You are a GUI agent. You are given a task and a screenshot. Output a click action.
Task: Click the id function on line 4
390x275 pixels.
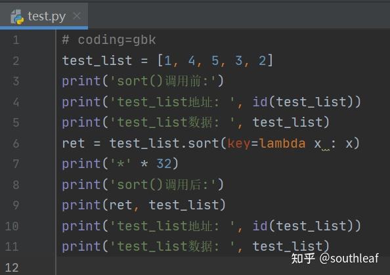click(260, 102)
